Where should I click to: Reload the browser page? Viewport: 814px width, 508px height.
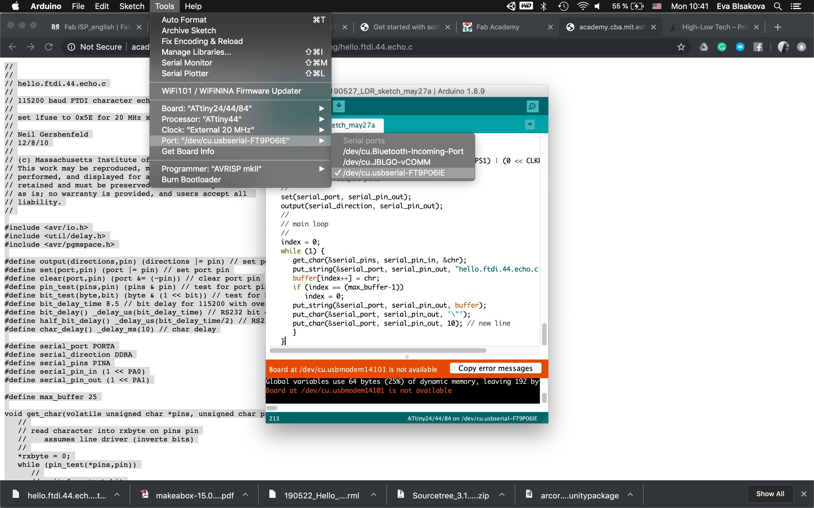pyautogui.click(x=49, y=47)
